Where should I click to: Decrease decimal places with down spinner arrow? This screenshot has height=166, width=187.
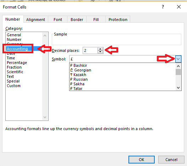(x=100, y=52)
